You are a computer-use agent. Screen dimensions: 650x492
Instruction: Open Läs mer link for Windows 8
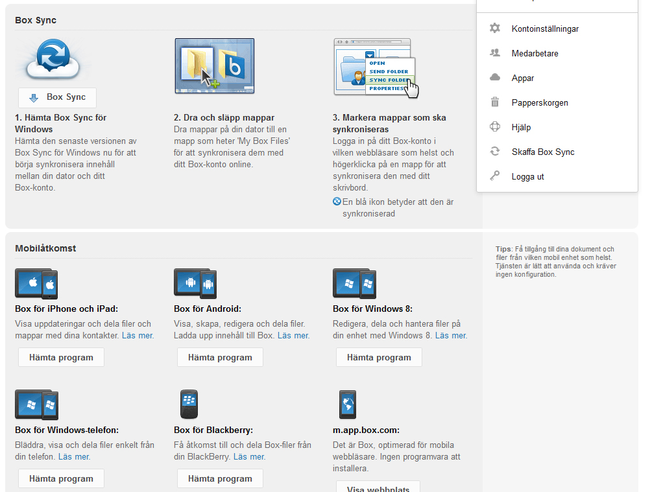click(451, 336)
